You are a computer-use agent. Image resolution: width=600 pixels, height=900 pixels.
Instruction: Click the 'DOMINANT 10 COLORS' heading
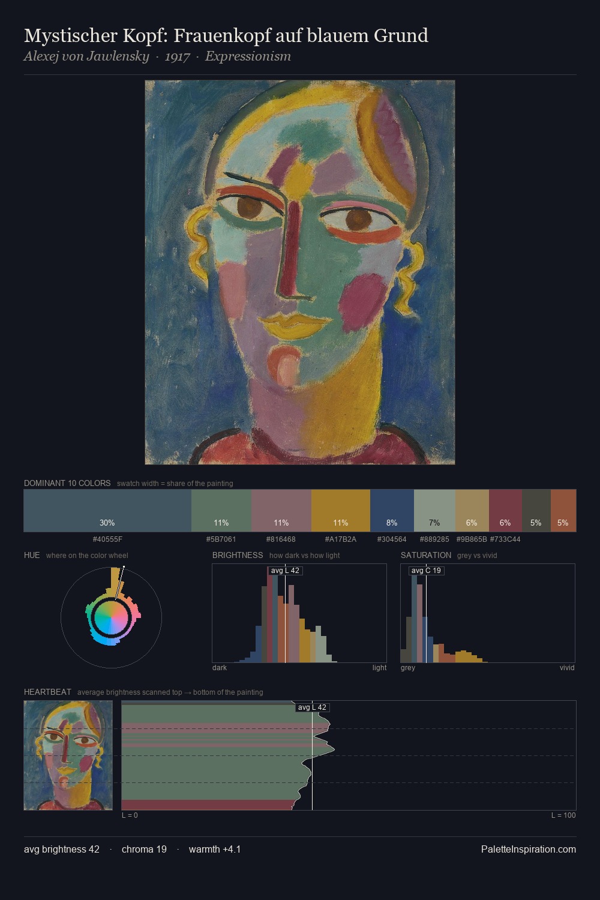point(67,483)
